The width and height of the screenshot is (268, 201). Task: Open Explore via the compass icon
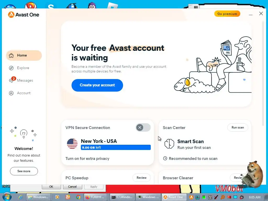pos(11,68)
